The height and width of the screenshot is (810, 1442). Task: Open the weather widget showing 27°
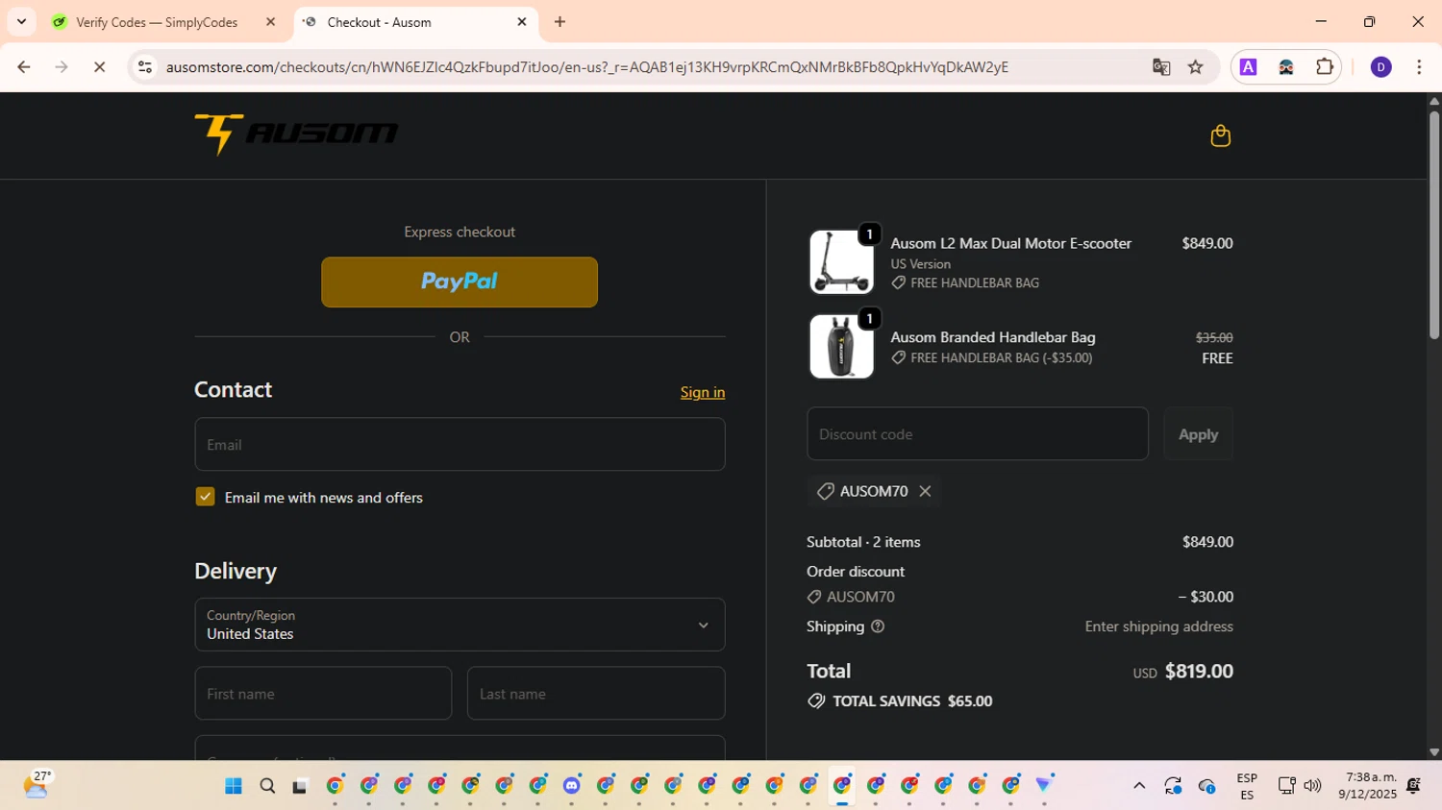(37, 785)
